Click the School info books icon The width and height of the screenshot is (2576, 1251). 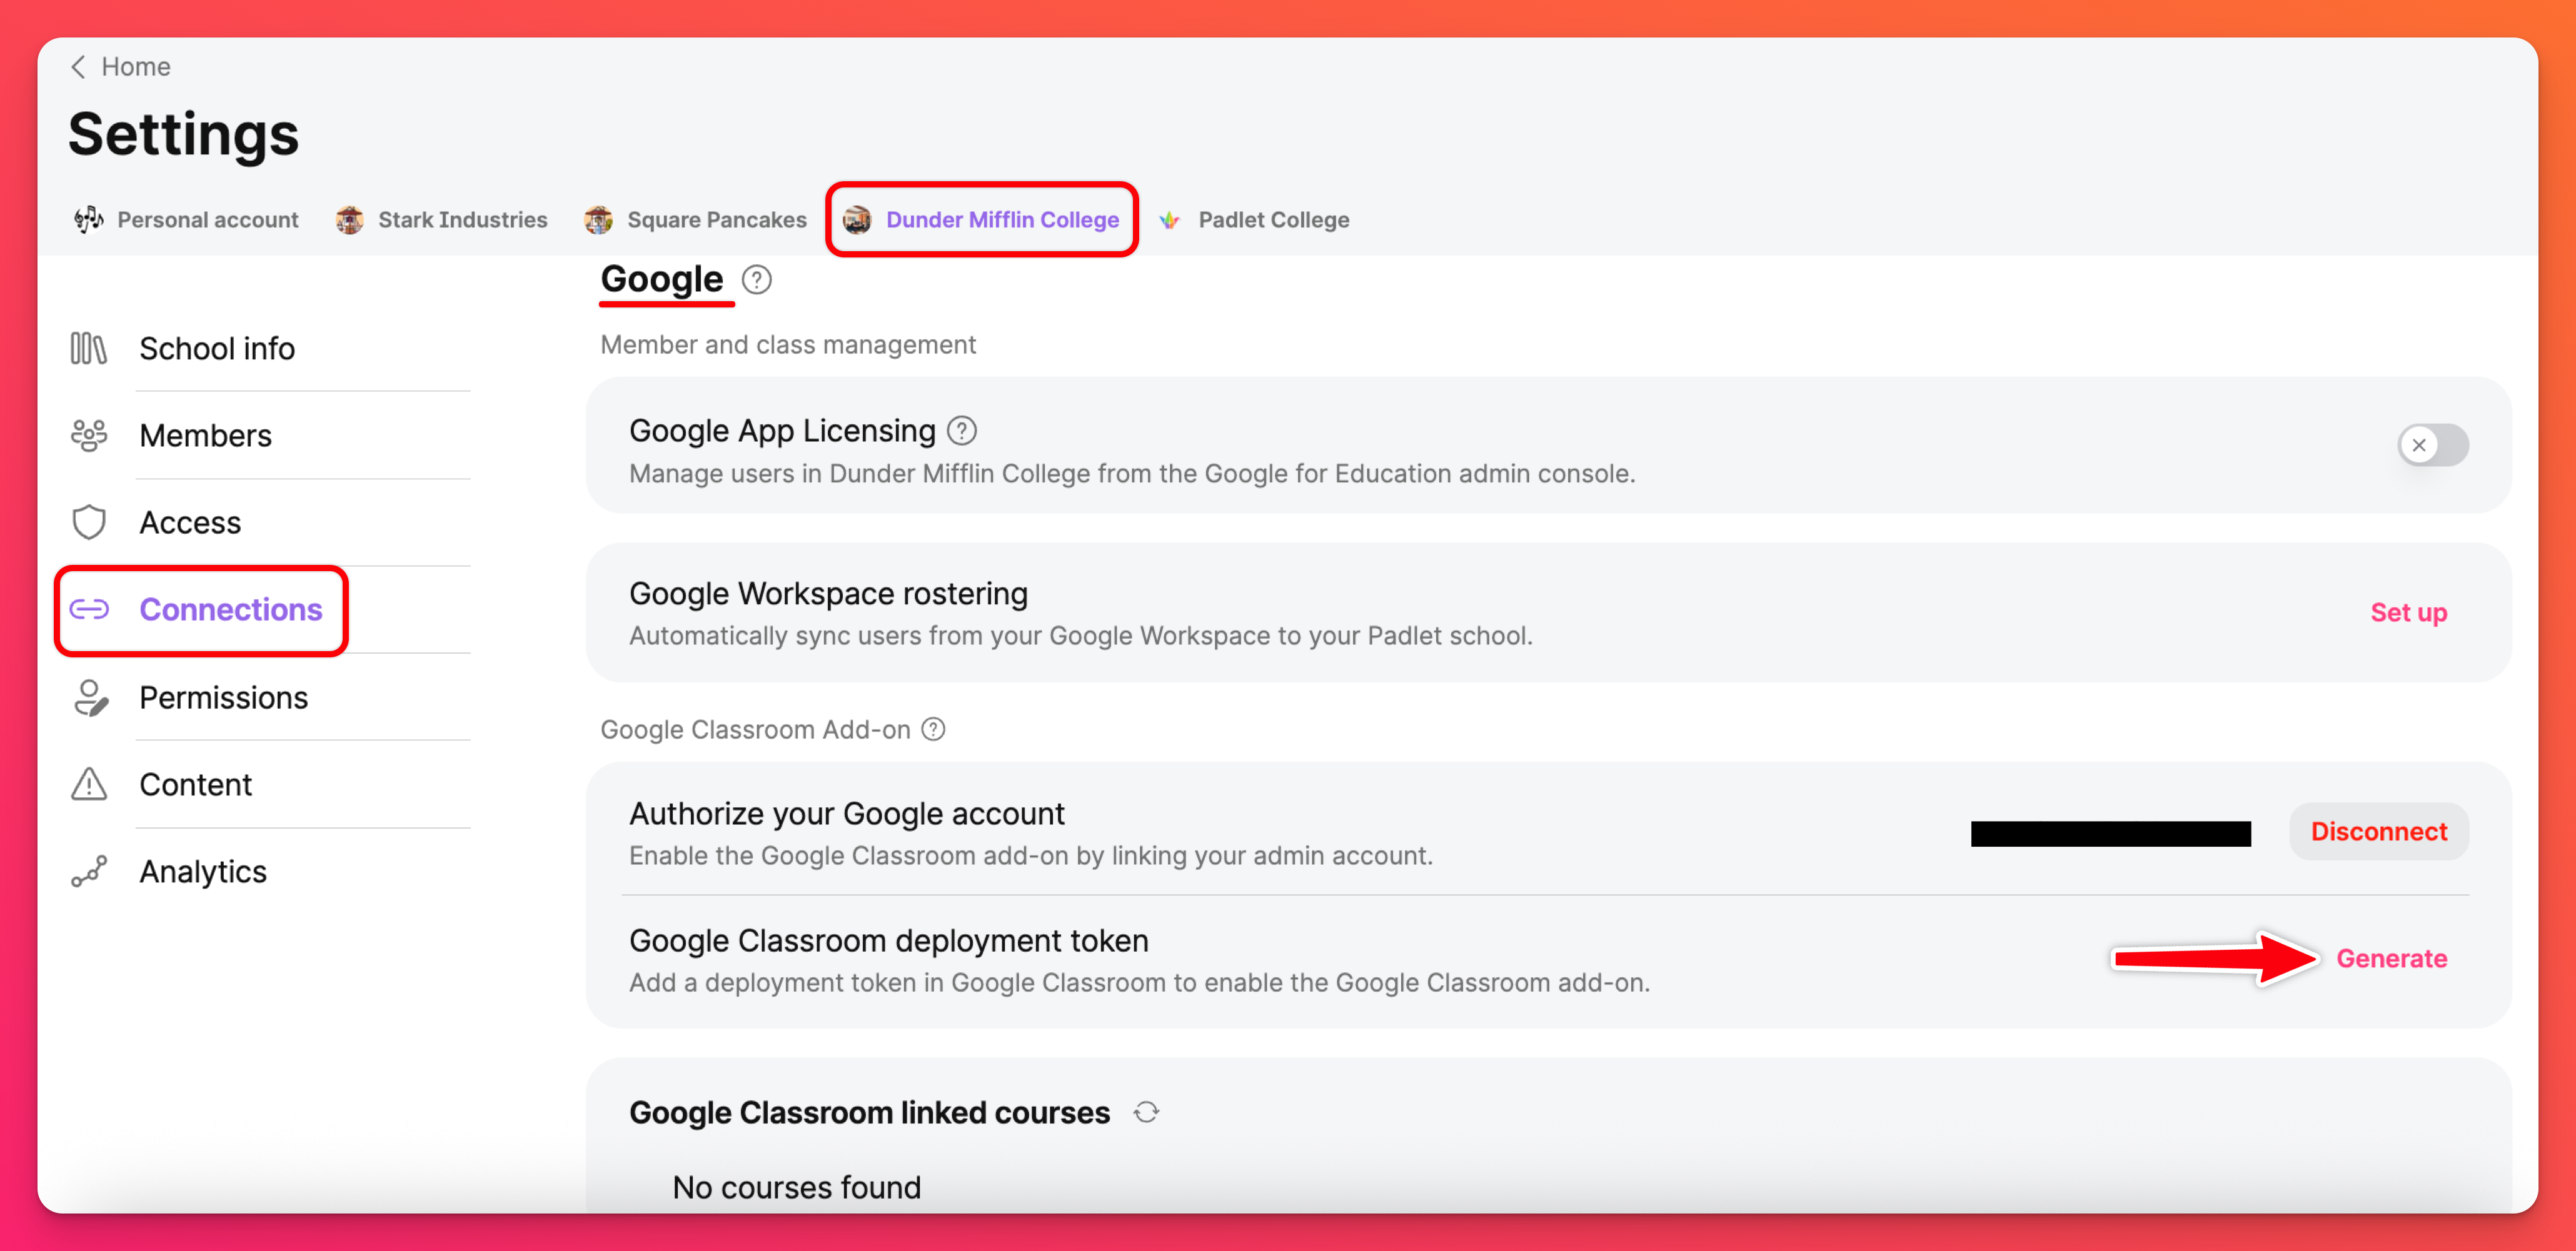pos(89,349)
